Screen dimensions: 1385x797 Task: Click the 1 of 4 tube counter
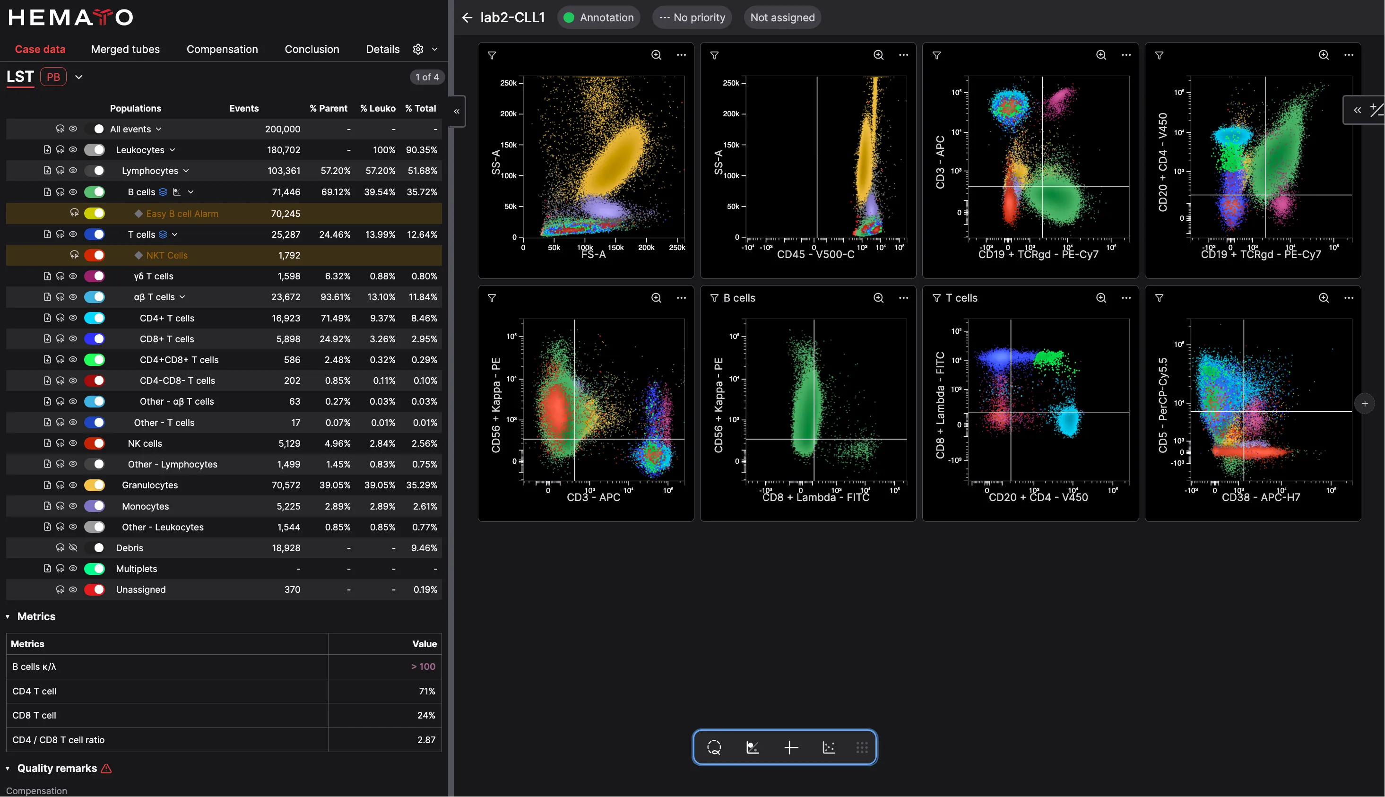click(x=427, y=77)
